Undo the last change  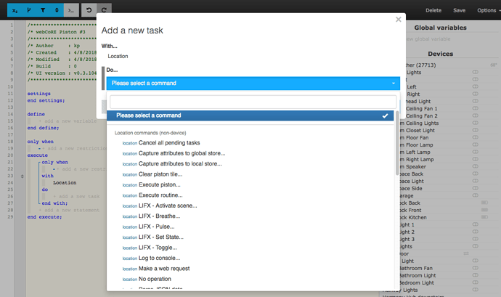(89, 10)
